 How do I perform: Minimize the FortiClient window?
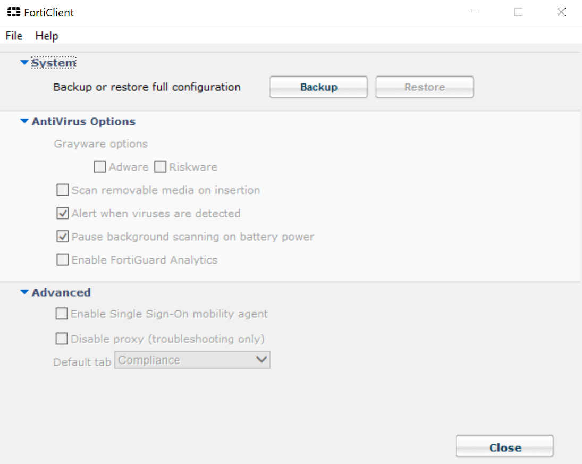pyautogui.click(x=476, y=12)
